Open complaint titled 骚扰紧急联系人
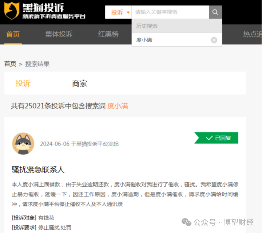 38,170
